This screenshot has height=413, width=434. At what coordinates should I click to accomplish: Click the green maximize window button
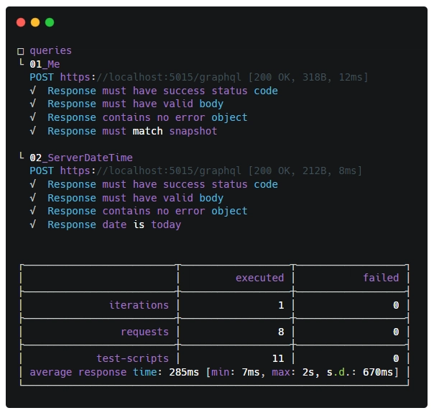coord(50,22)
